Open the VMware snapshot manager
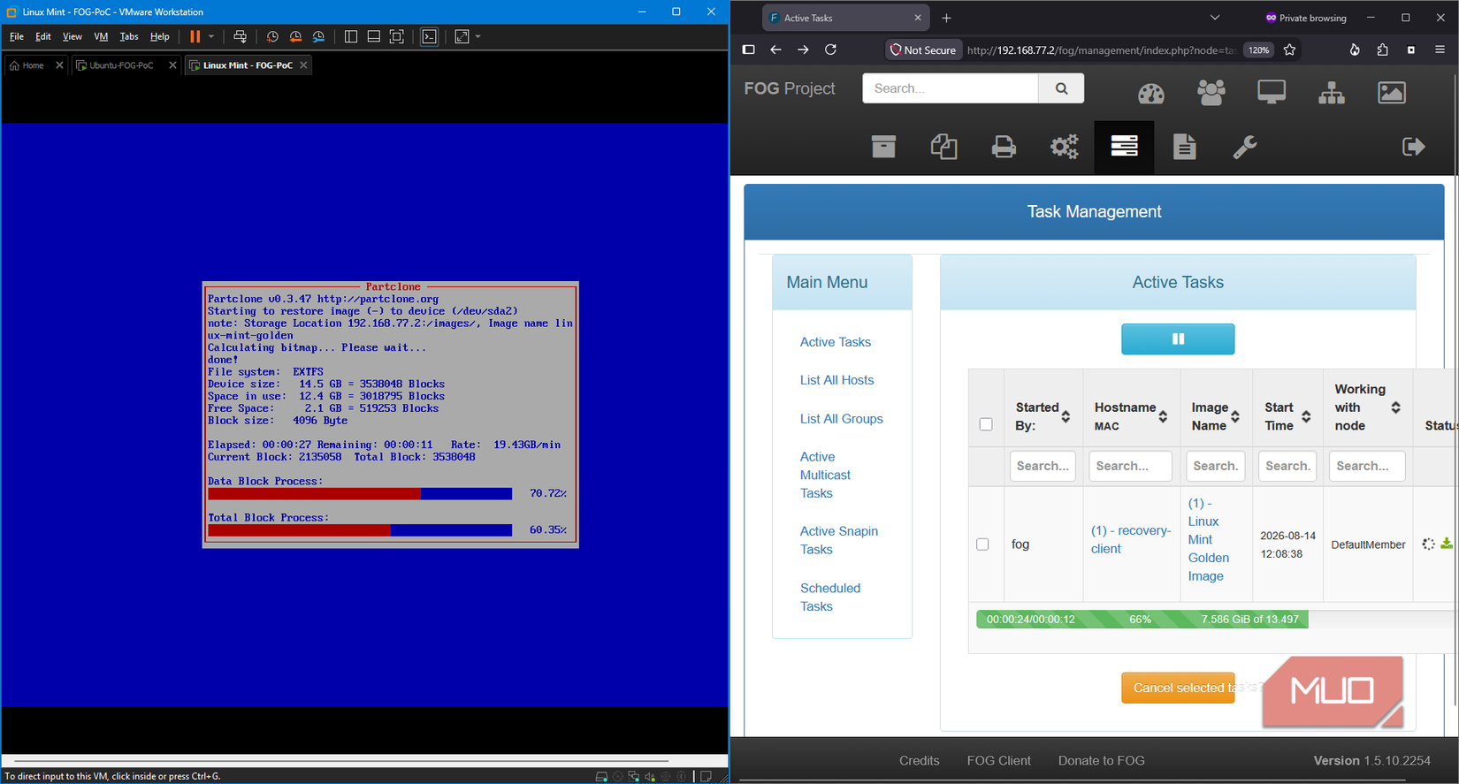Viewport: 1459px width, 784px height. pos(318,36)
